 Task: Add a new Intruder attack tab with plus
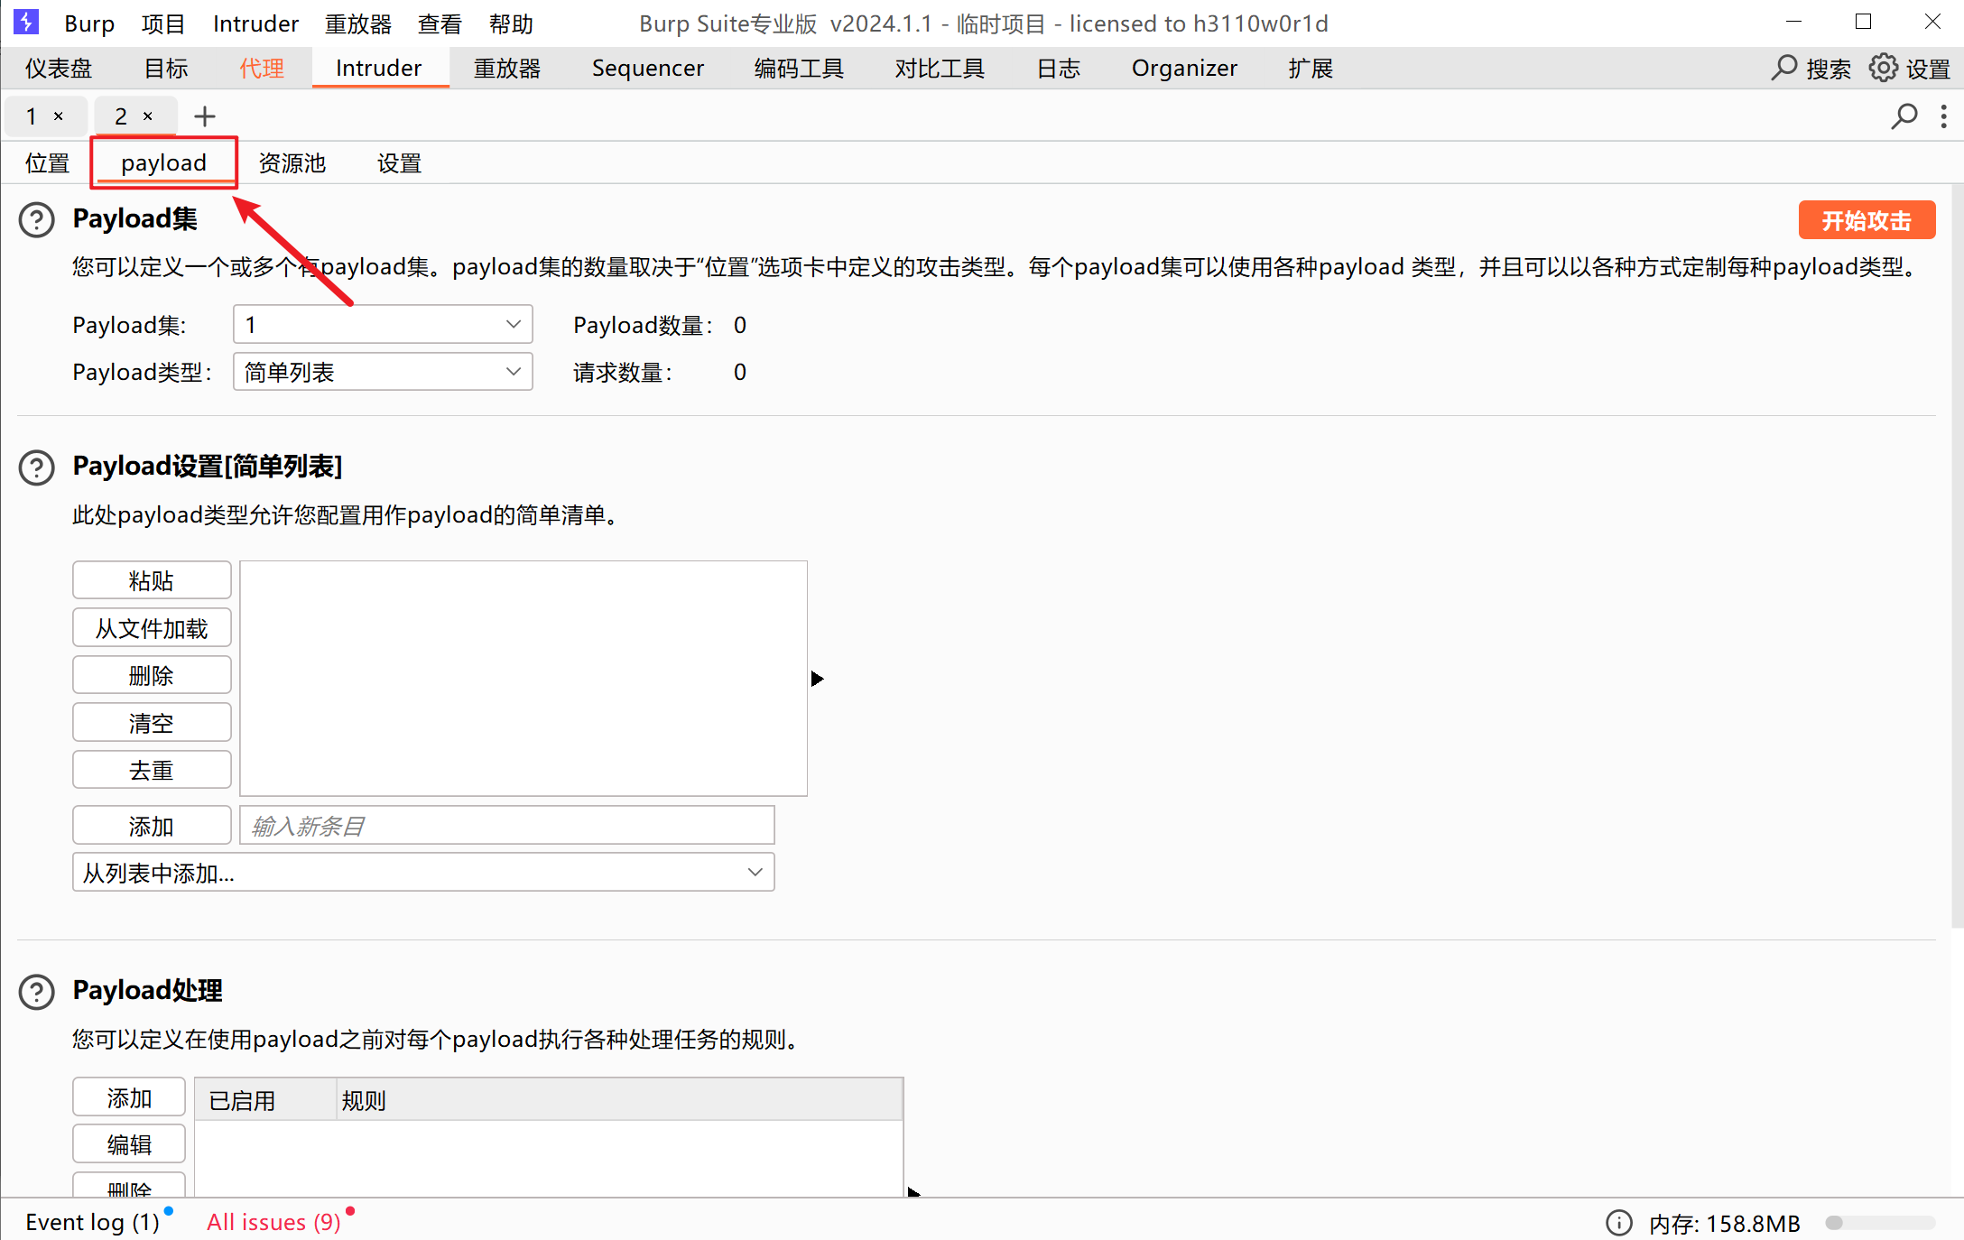[205, 116]
